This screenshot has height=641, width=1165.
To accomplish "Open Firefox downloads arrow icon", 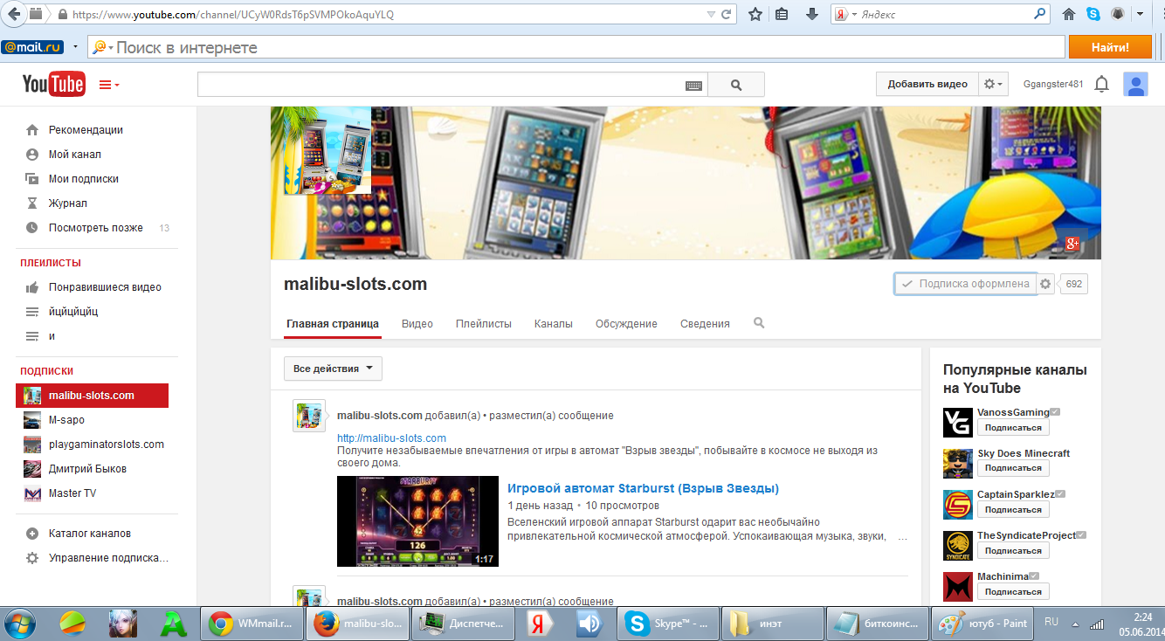I will (811, 14).
